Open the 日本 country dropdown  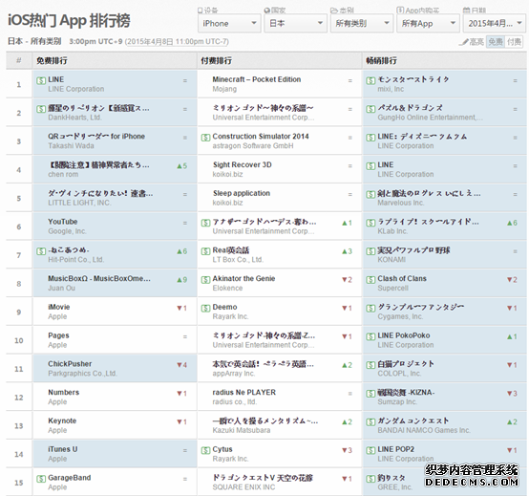[295, 23]
